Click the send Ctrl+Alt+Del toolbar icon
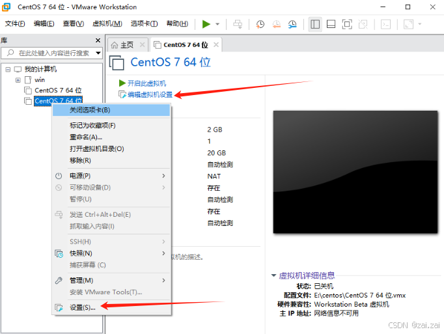 pos(238,24)
